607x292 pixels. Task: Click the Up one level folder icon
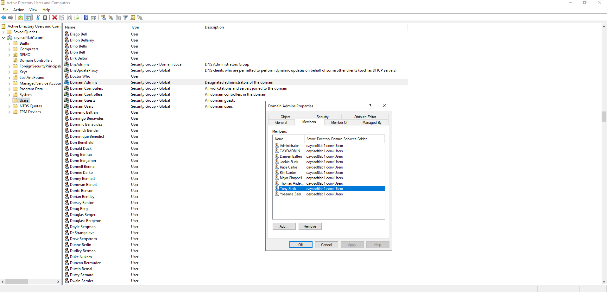coord(21,18)
